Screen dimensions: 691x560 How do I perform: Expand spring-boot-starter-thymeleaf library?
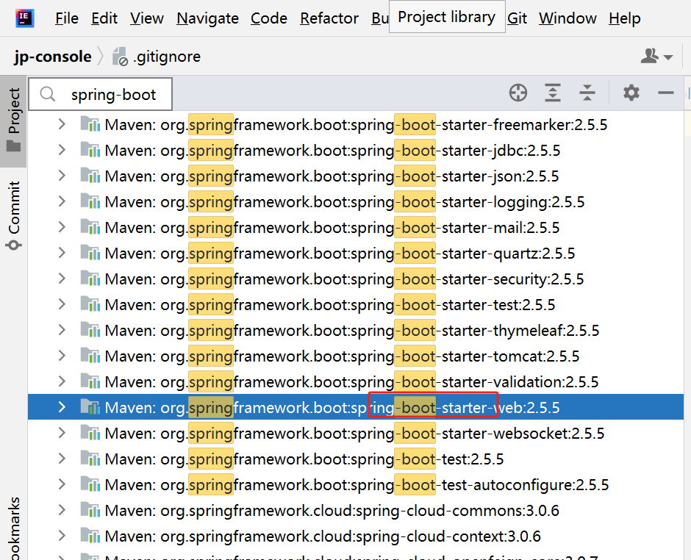62,330
